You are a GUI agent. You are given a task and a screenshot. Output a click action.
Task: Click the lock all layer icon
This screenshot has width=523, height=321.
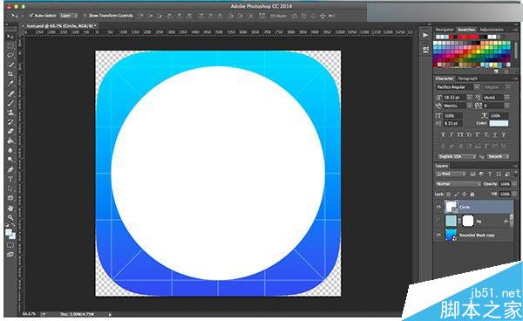point(472,195)
